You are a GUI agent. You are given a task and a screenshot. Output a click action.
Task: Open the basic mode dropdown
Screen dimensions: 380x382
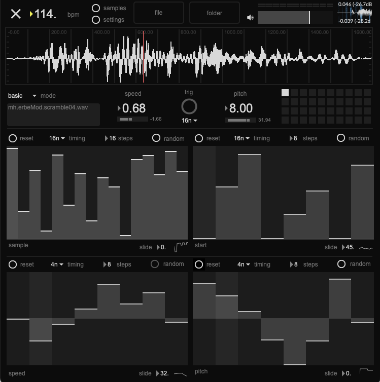coord(22,96)
